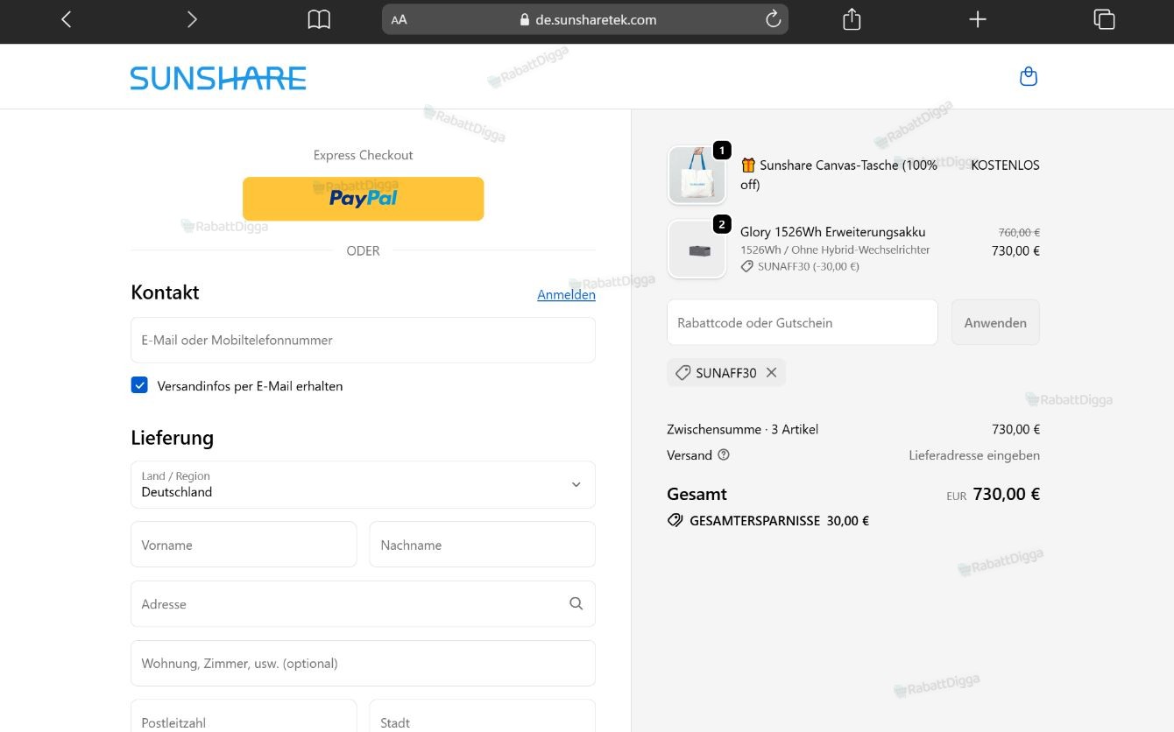Search addresses with the magnifier icon
Screen dimensions: 1174x732
point(576,603)
